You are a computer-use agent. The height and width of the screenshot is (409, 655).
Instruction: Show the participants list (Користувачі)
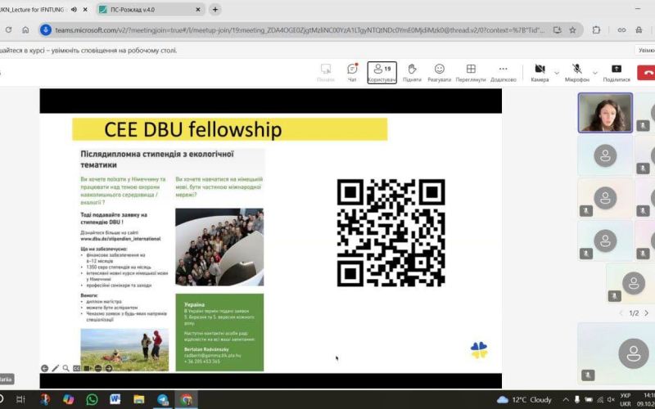(x=382, y=72)
